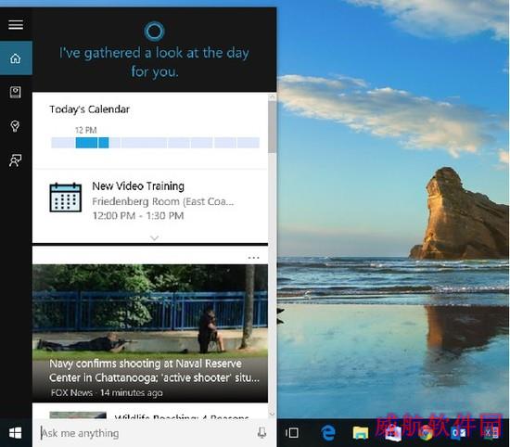Launch Outlook from the taskbar

pyautogui.click(x=458, y=433)
